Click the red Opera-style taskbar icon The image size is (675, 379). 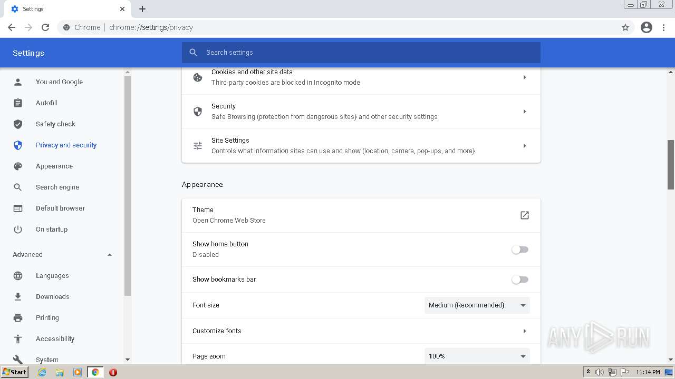(x=113, y=372)
